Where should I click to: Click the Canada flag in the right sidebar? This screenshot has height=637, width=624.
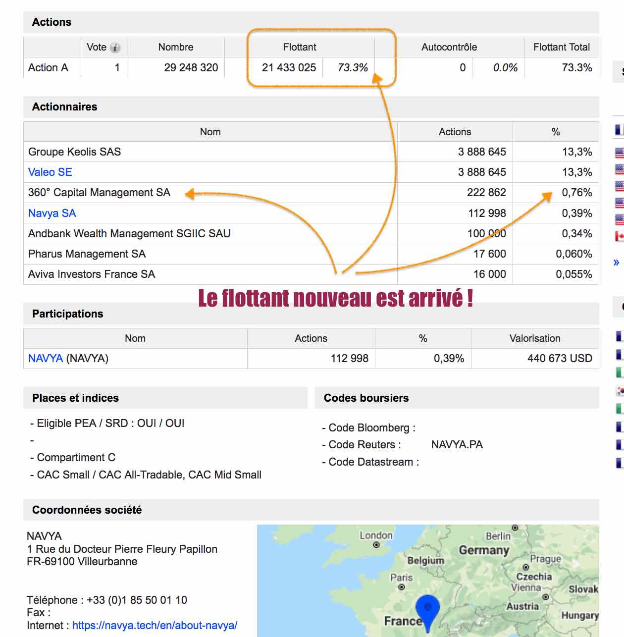pos(619,236)
